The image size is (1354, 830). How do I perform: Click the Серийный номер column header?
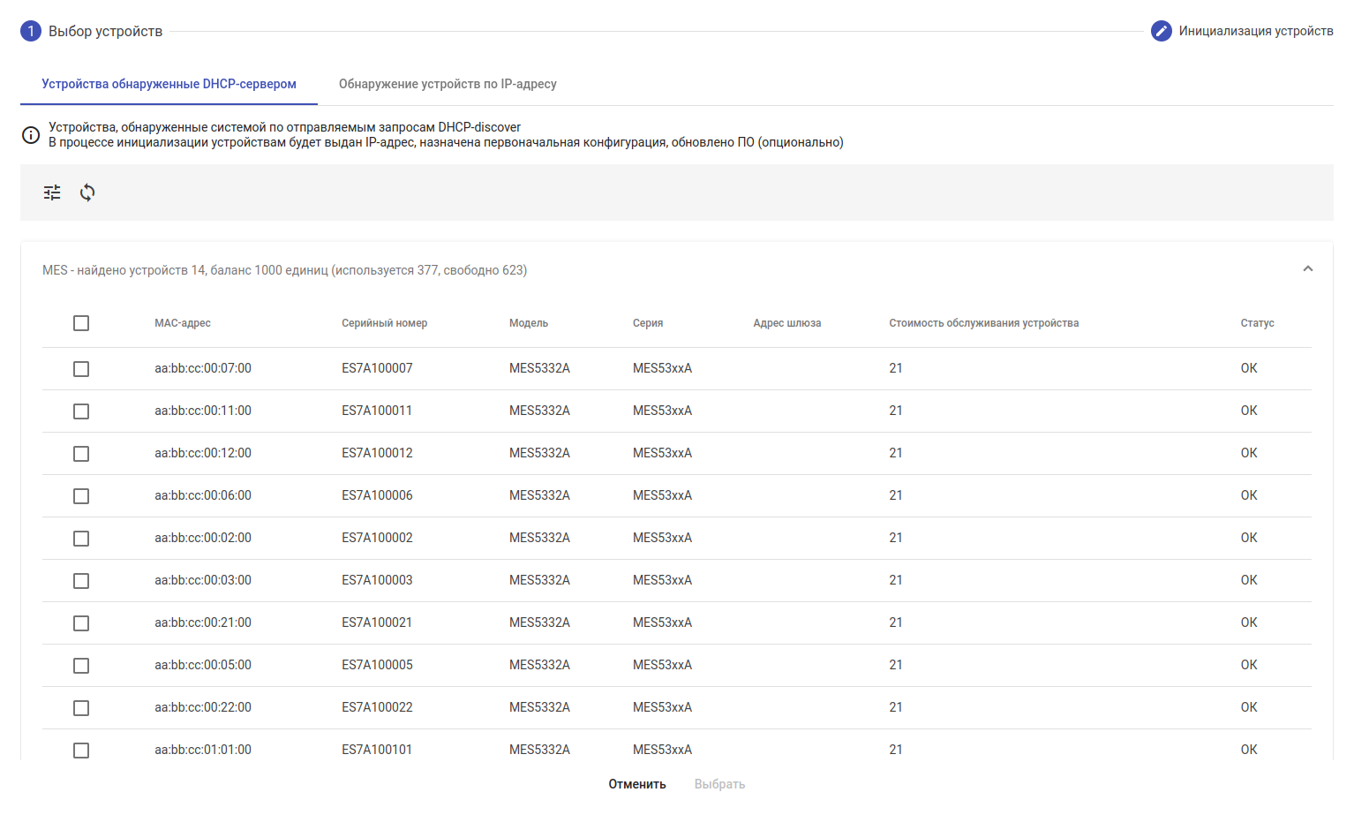(x=384, y=323)
